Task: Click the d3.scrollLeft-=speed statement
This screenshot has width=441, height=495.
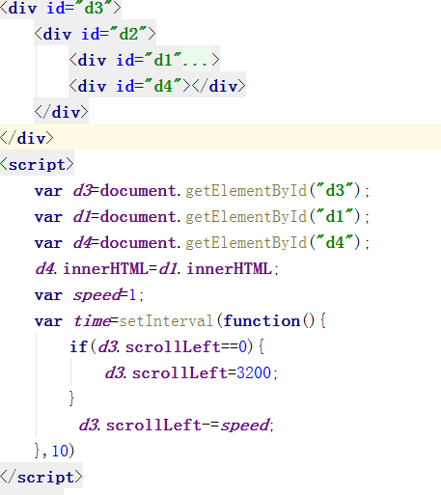Action: (177, 426)
